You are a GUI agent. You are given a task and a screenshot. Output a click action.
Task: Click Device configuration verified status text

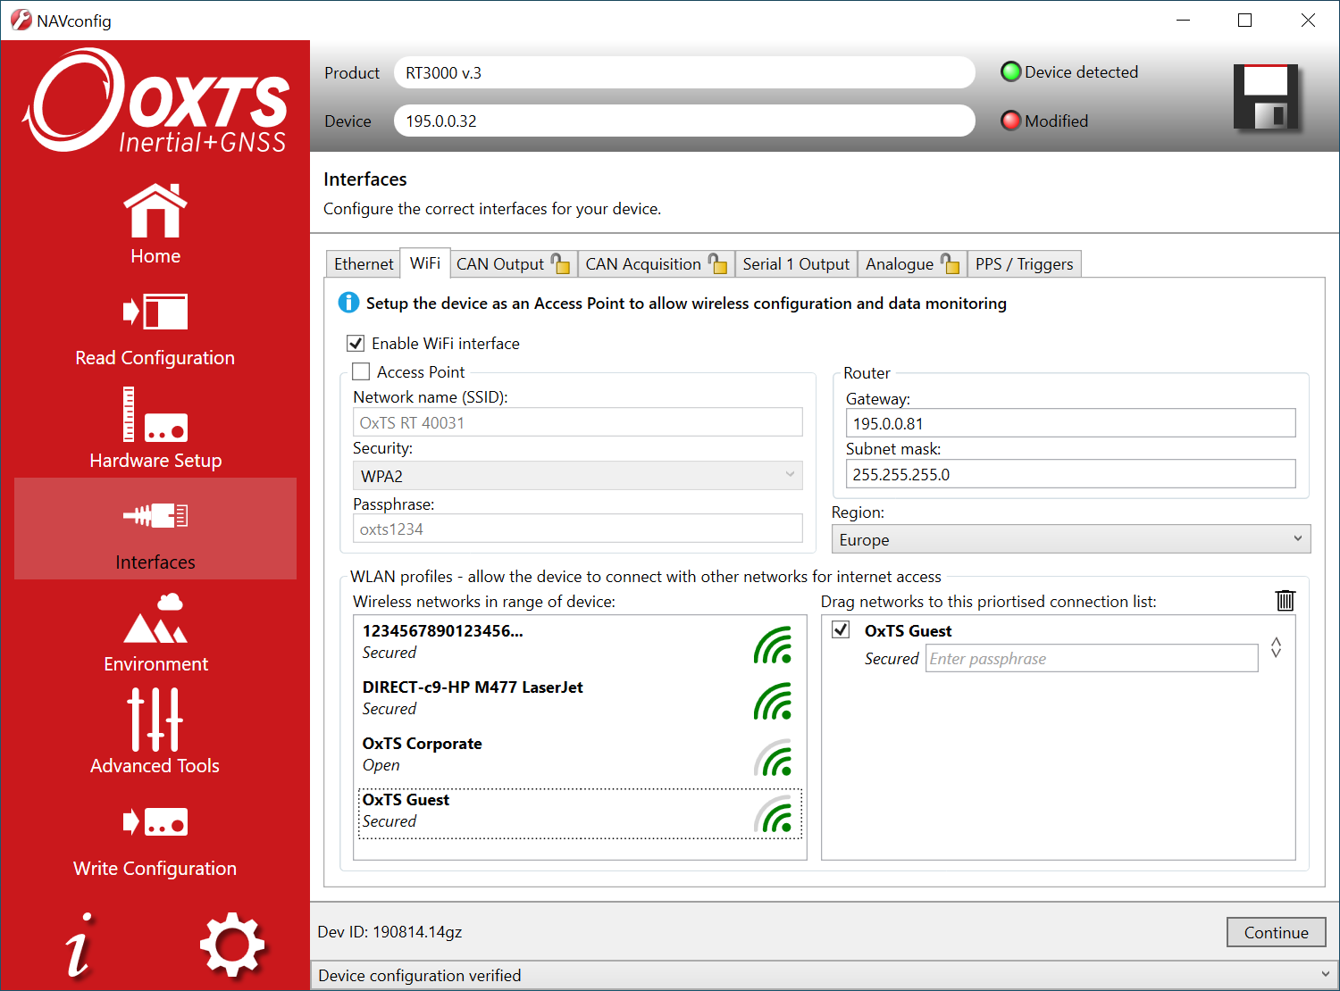pyautogui.click(x=419, y=975)
